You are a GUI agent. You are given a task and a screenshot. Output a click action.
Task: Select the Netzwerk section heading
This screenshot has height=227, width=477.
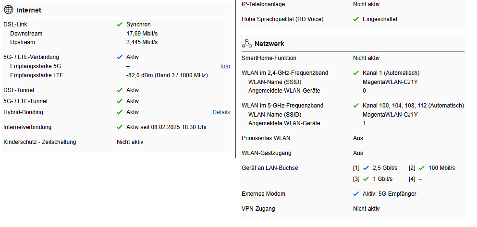[x=269, y=44]
